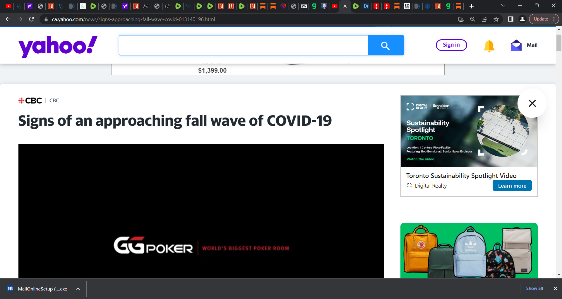Open the zoom magnifier in the address bar
The width and height of the screenshot is (562, 299).
coord(472,19)
